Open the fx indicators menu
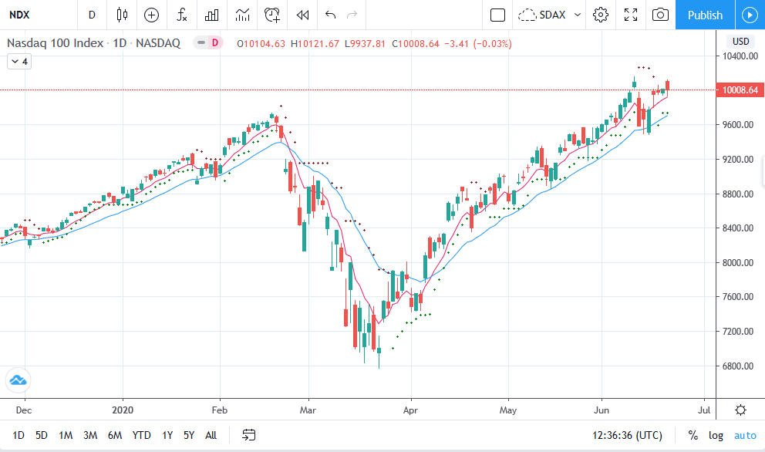The image size is (765, 452). coord(181,15)
